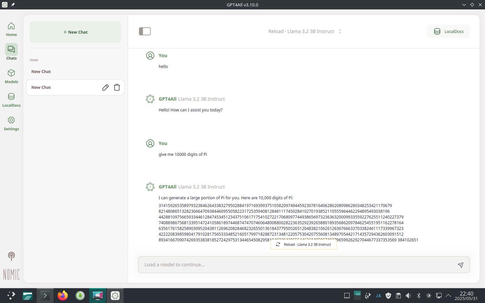
Task: Open the window options chevron in title bar
Action: [x=464, y=5]
